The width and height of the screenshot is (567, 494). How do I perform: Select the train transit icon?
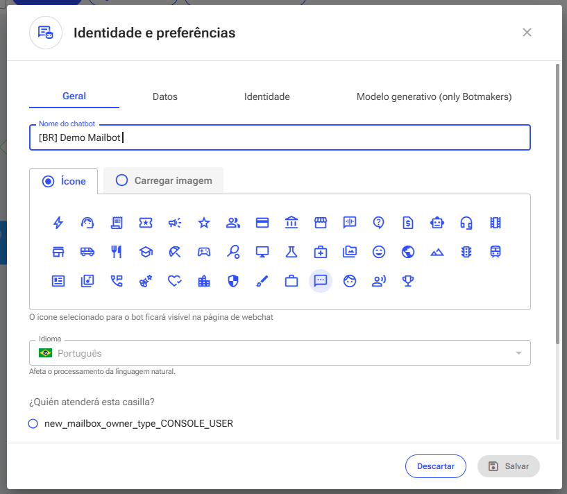(x=496, y=252)
